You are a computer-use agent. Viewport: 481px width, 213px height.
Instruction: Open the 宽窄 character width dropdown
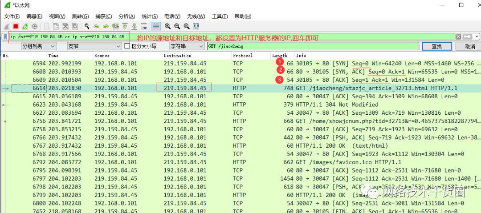94,46
